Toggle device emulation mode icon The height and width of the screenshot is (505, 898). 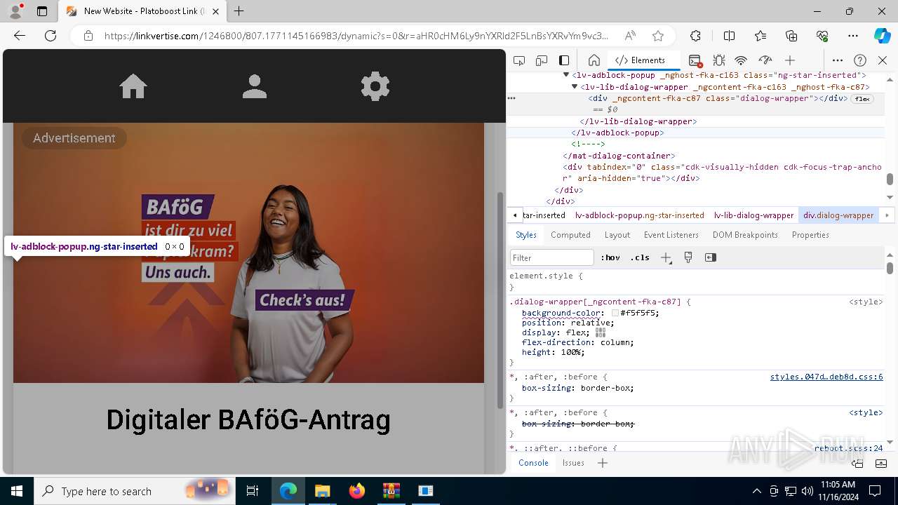tap(542, 60)
